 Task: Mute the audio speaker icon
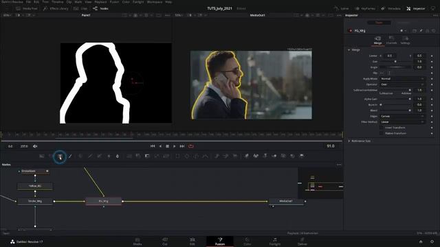click(x=35, y=146)
